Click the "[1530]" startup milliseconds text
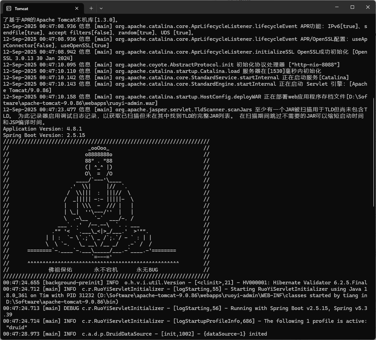 coord(276,71)
